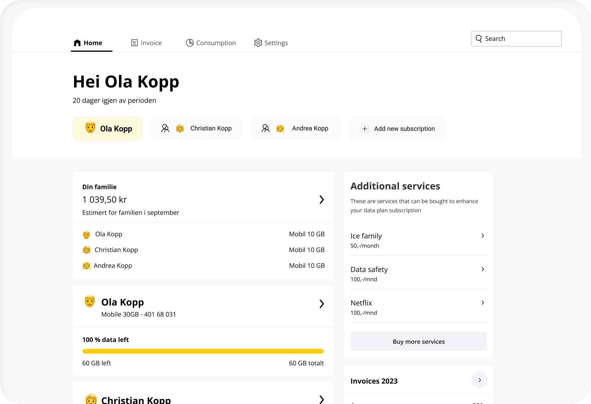
Task: Switch to Andrea Kopp subscription chip
Action: coord(310,128)
